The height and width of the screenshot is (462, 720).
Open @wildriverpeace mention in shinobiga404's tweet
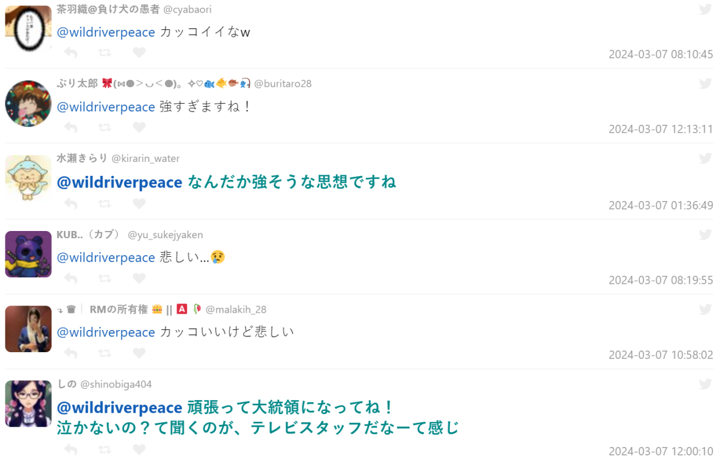(119, 408)
